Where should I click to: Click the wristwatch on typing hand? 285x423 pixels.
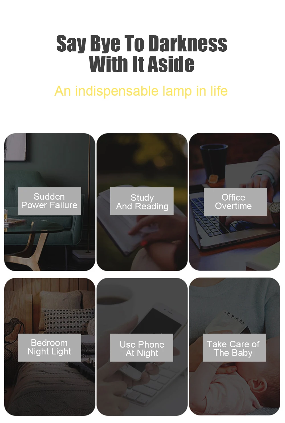coord(275,208)
